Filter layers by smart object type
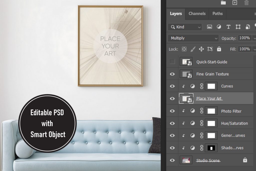 248,27
